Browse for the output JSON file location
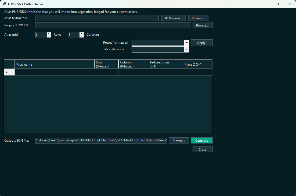Screen dimensions: 296x196 click(179, 140)
